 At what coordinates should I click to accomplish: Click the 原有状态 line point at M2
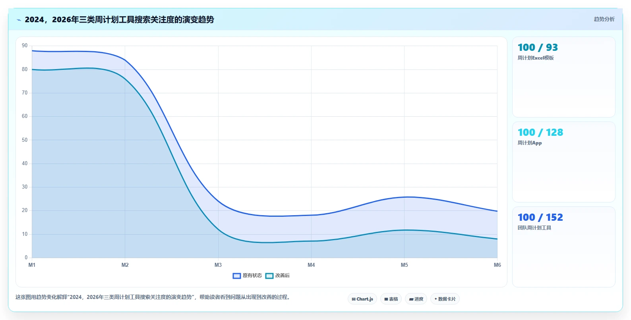click(125, 60)
